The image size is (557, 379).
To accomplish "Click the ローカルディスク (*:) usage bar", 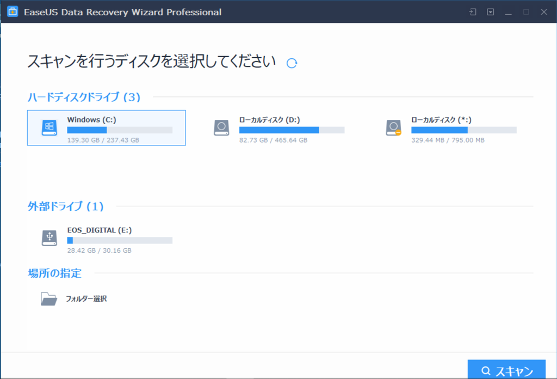I will click(x=464, y=130).
